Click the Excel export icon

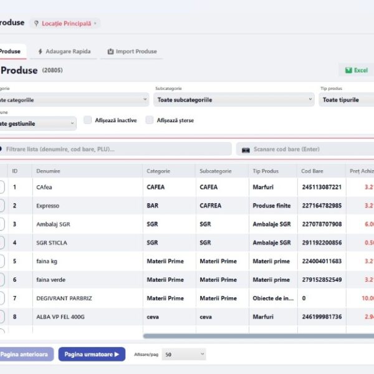[348, 70]
